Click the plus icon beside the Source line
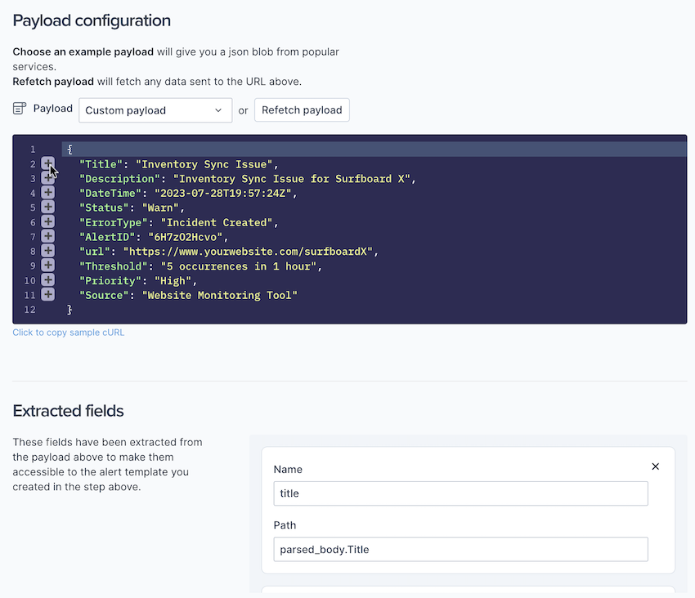695x598 pixels. (47, 294)
